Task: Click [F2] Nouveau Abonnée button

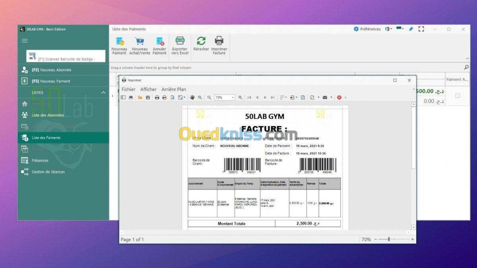Action: pyautogui.click(x=63, y=70)
